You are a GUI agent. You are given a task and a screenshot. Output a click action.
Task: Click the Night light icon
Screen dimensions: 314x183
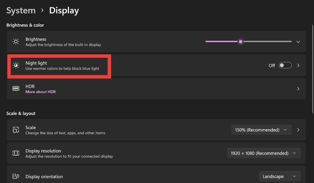16,65
